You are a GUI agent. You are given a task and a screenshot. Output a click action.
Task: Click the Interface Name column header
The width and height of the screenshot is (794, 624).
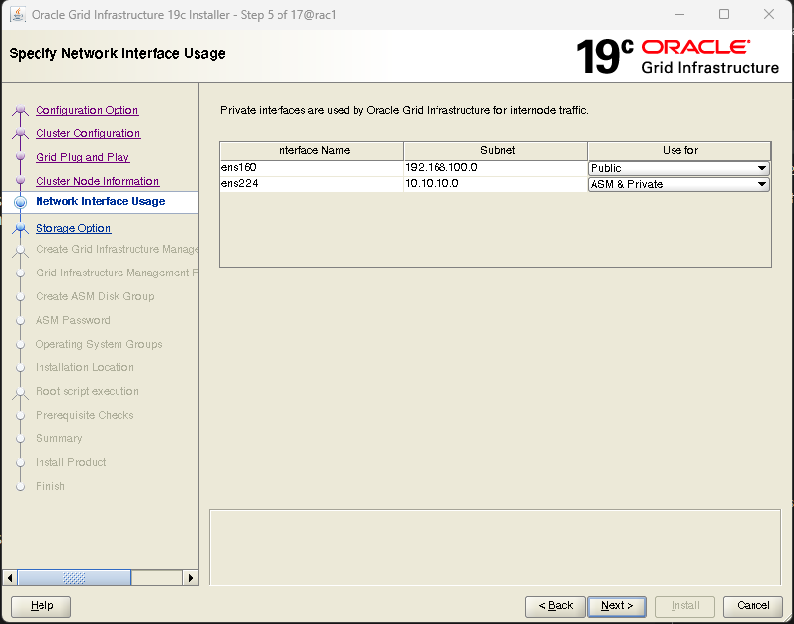point(312,151)
